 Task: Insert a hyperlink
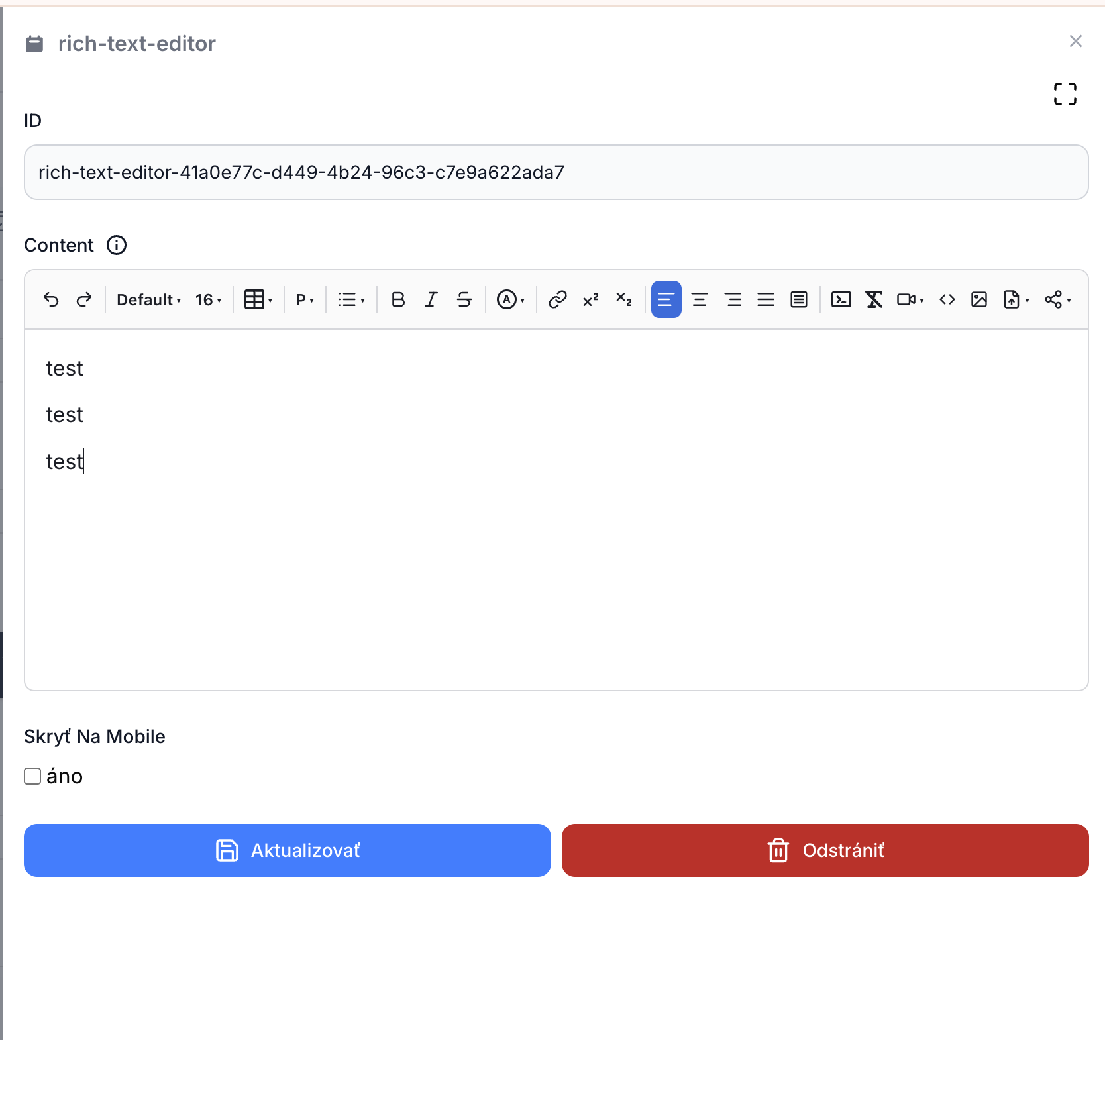558,300
